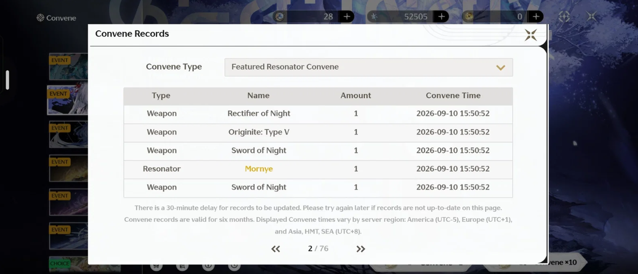The image size is (638, 274).
Task: Click the Resonator type cell
Action: [x=161, y=169]
